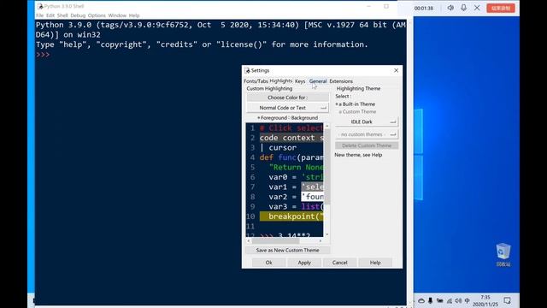Viewport: 547px width, 308px height.
Task: Click the OneDrive cloud tray icon
Action: point(421,300)
